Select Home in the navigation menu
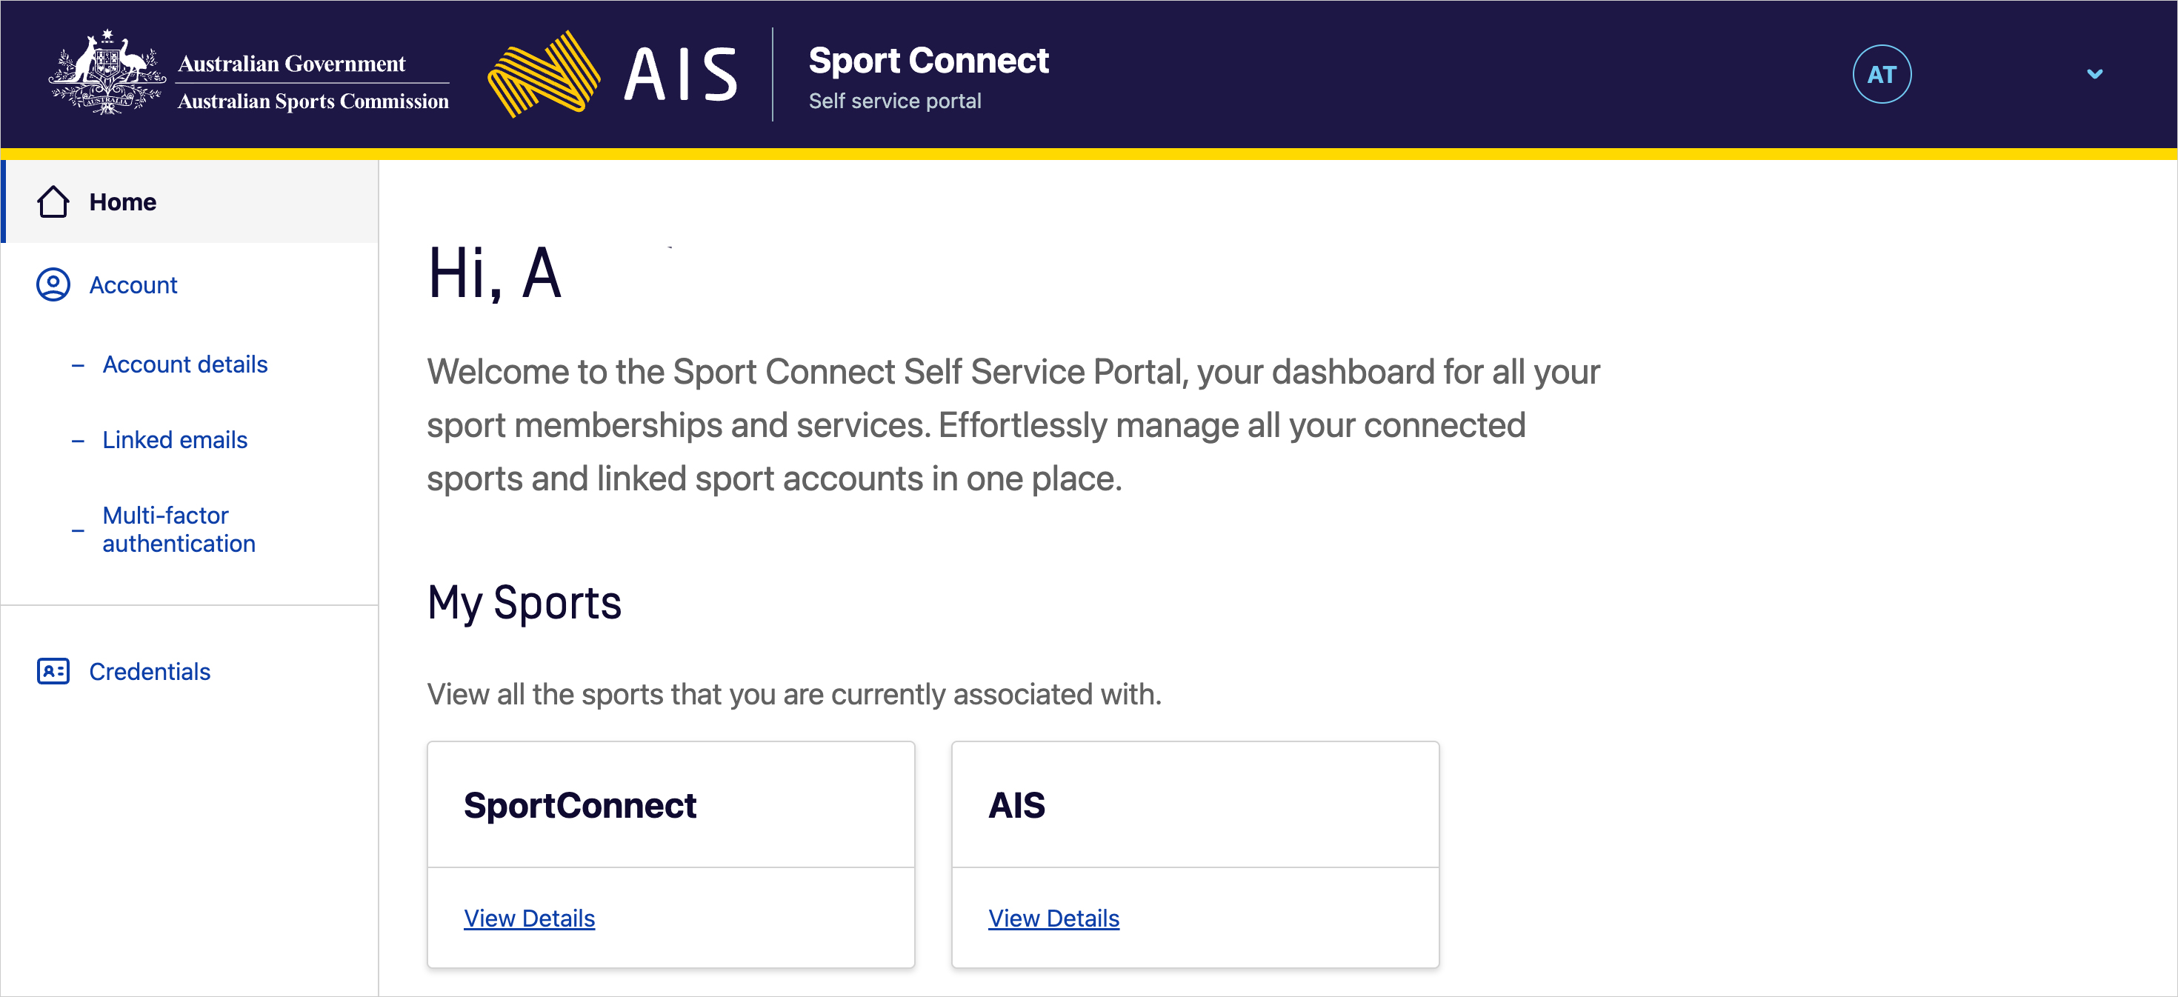2178x997 pixels. [122, 201]
